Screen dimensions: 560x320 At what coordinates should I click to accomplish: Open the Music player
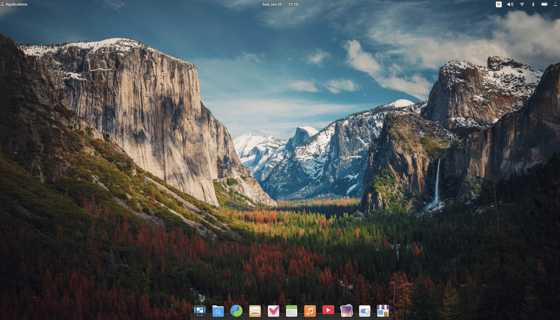(x=310, y=311)
